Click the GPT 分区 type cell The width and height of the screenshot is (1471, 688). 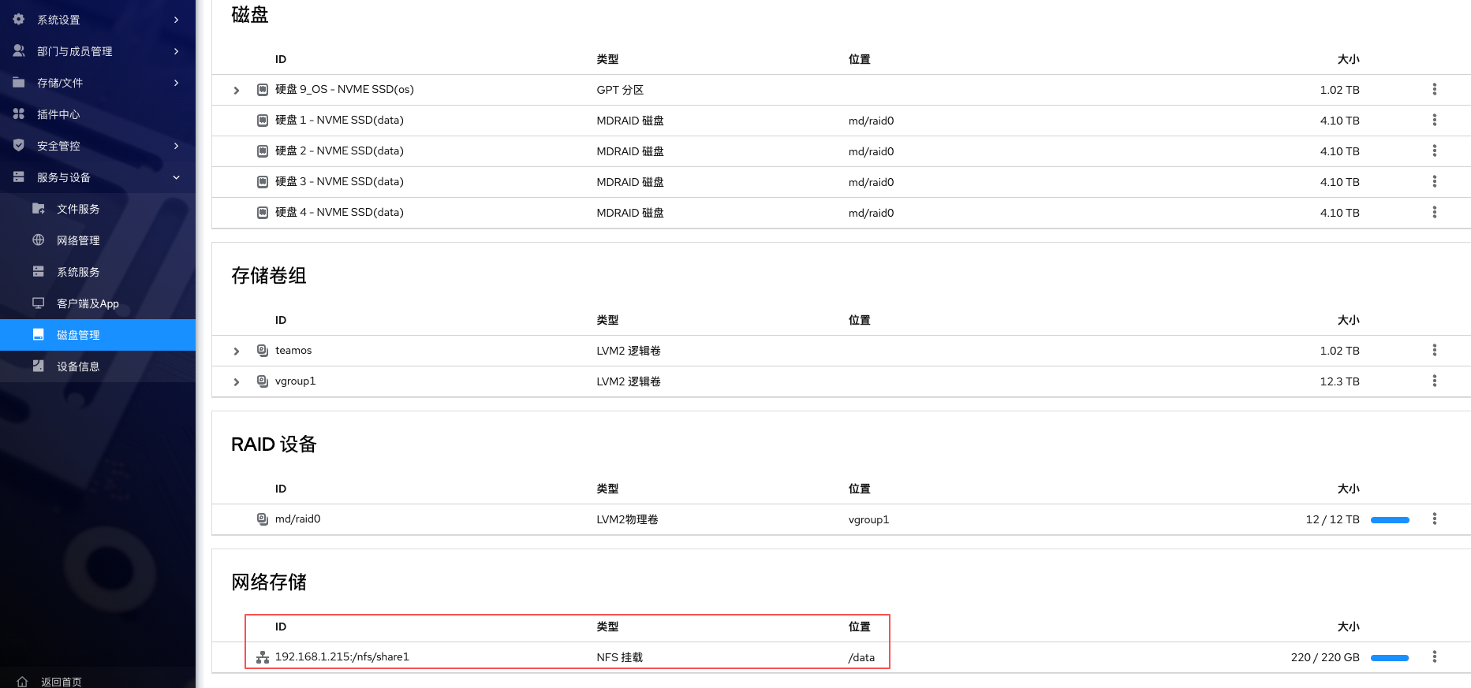[620, 90]
